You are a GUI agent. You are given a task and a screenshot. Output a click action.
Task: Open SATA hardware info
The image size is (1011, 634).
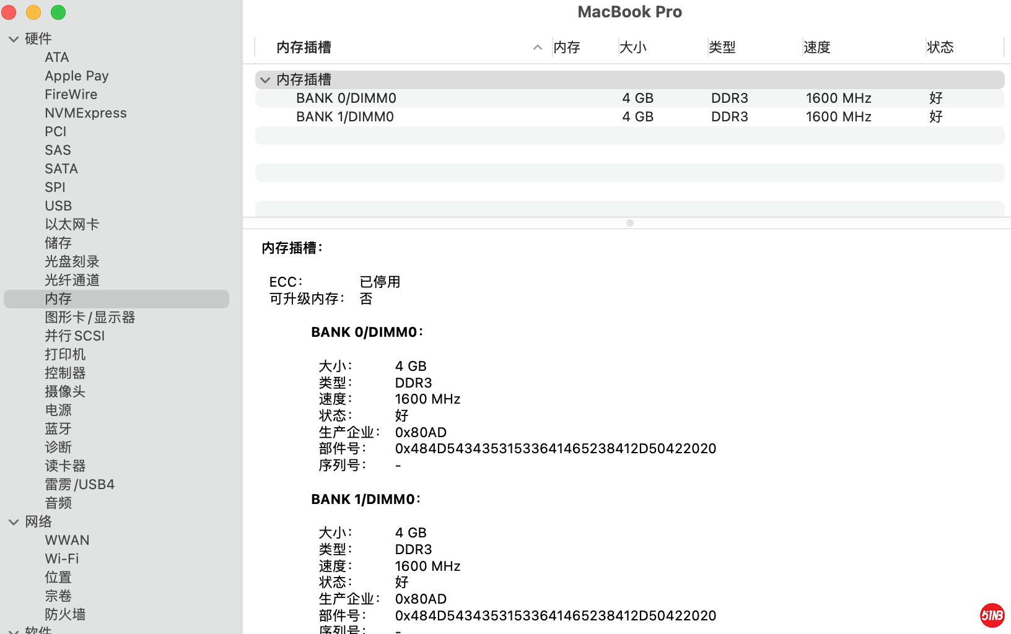pos(61,169)
